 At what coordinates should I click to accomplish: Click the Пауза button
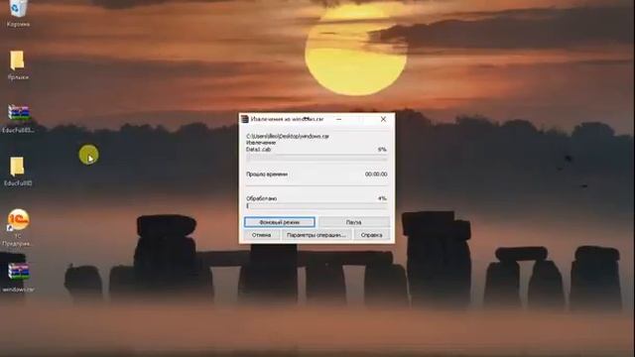coord(354,222)
